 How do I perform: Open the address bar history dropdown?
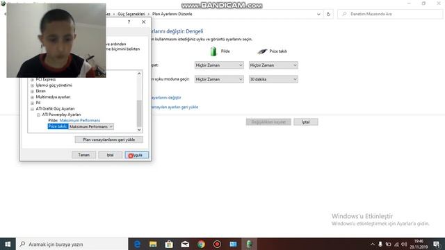pyautogui.click(x=318, y=14)
